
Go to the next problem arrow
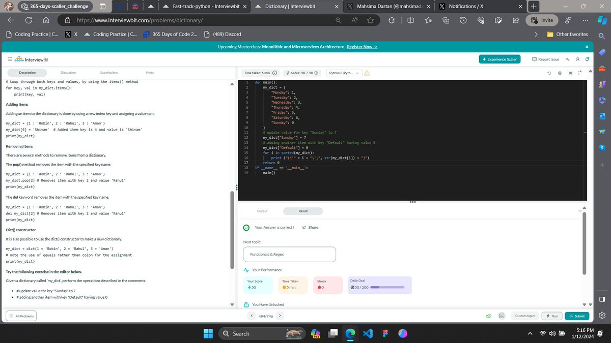[280, 316]
